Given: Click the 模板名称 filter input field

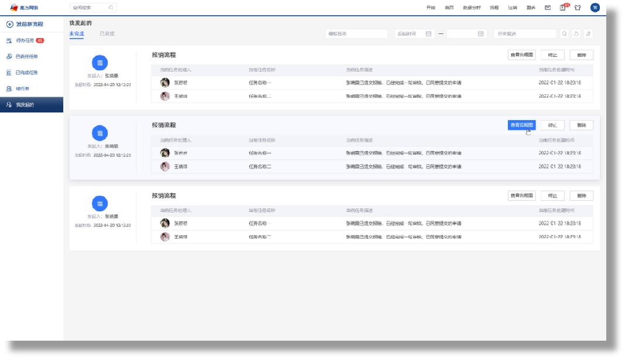Looking at the screenshot, I should [356, 34].
